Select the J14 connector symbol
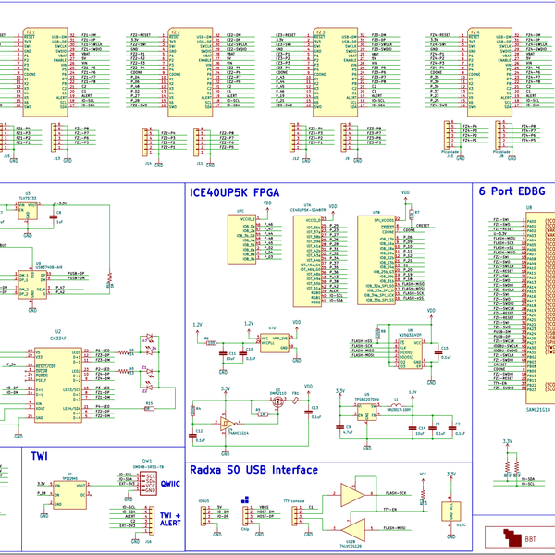 pos(144,142)
